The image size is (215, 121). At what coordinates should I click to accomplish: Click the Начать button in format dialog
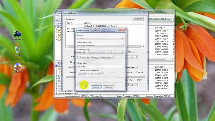tap(96, 87)
